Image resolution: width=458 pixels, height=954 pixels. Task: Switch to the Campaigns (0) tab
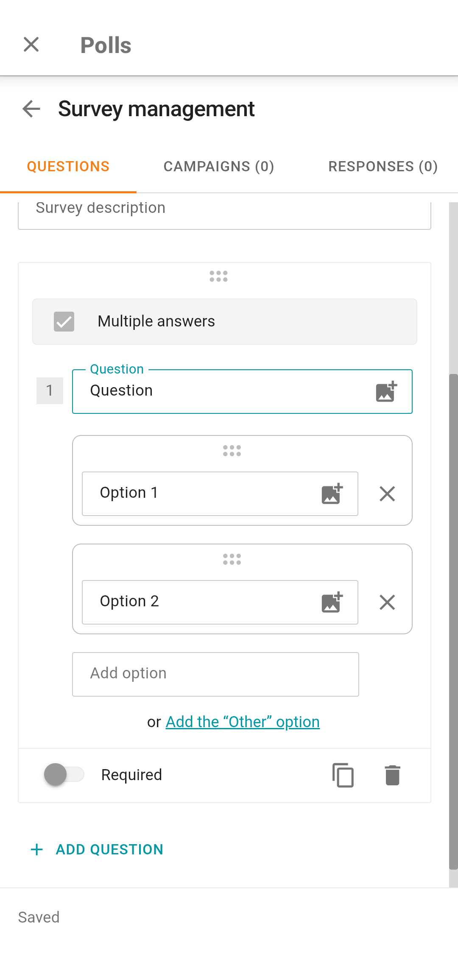[x=219, y=167]
